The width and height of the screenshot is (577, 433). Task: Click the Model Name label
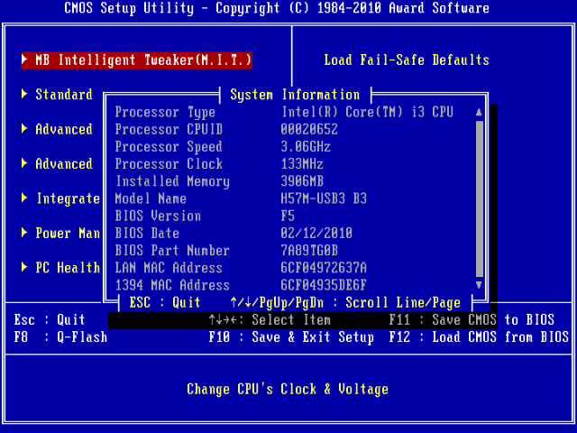[151, 198]
